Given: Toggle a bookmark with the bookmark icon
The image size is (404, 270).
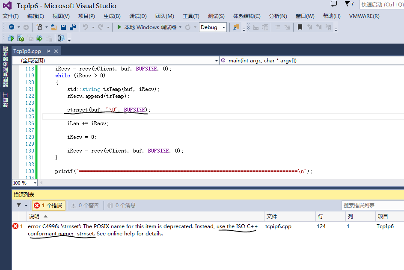Looking at the screenshot, I should click(300, 27).
